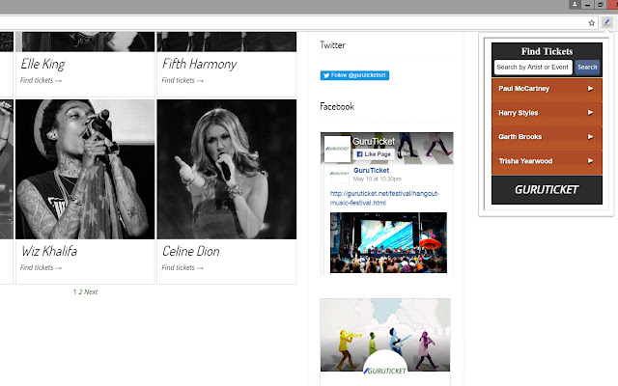Click Find tickets under Elle King
This screenshot has height=386, width=618.
coord(41,80)
